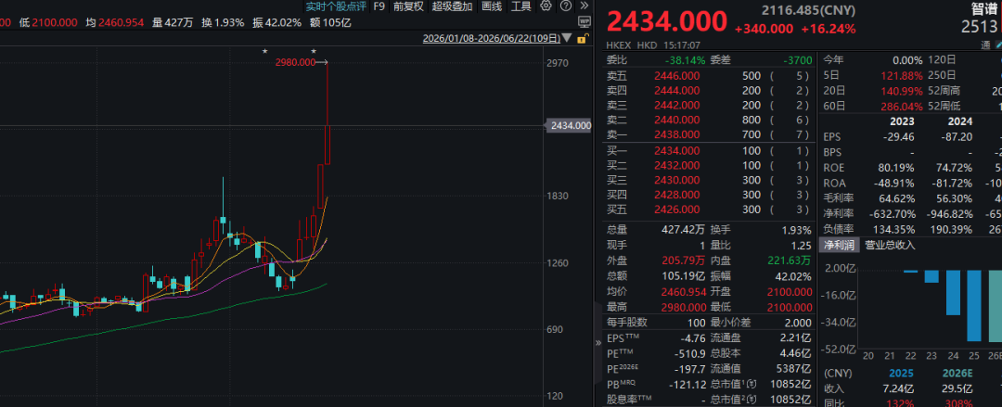The image size is (1002, 407).
Task: Click the 2026/01/08-2026/06/22 date range link
Action: point(492,39)
